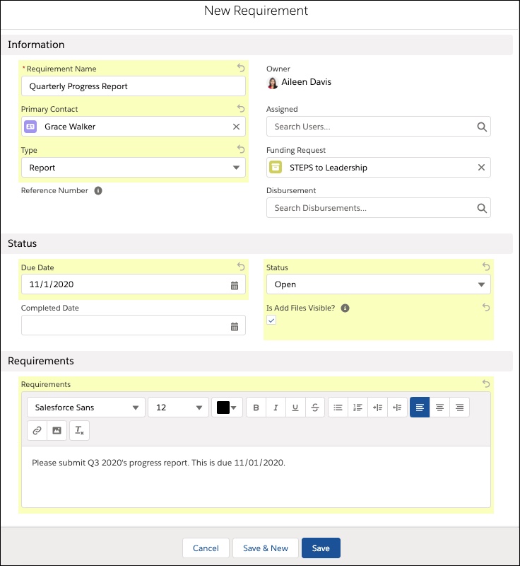Show Is Add Files Visible info tooltip
Screen dimensions: 520x566
345,308
